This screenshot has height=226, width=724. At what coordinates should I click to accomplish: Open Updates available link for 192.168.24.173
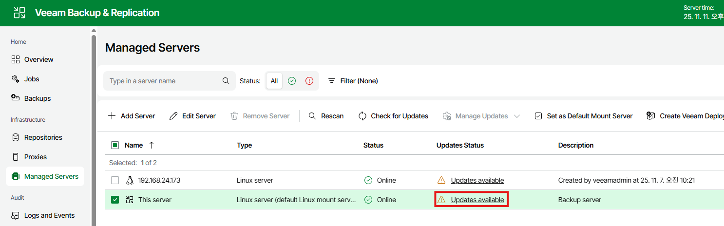coord(477,180)
